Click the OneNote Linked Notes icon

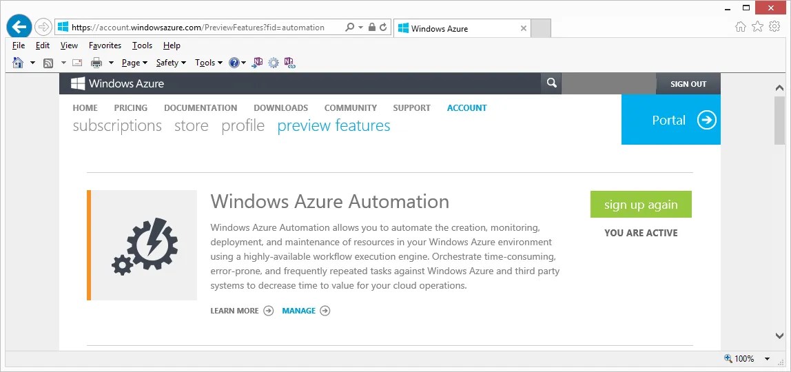coord(289,63)
